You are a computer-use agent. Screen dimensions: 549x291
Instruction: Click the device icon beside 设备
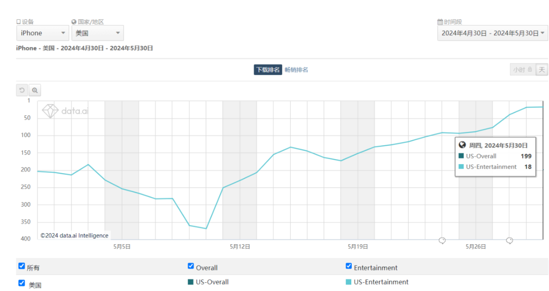19,22
